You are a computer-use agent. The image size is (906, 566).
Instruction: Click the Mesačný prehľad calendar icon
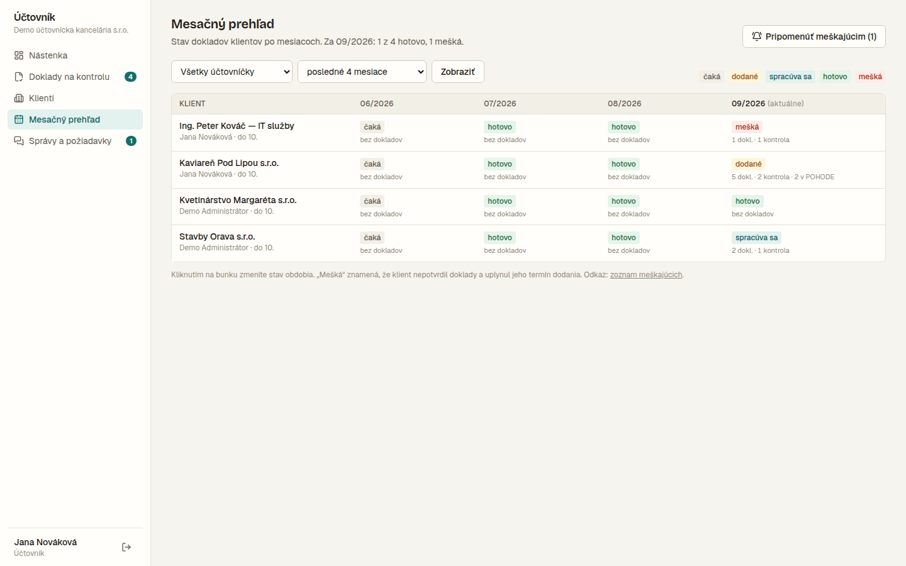pyautogui.click(x=19, y=119)
